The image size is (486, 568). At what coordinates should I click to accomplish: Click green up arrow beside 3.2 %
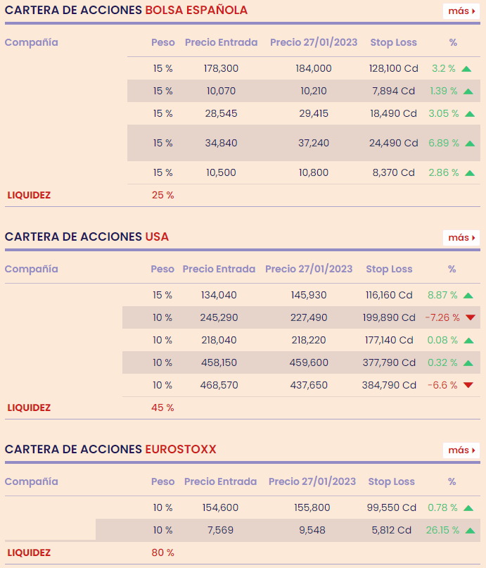pyautogui.click(x=468, y=69)
